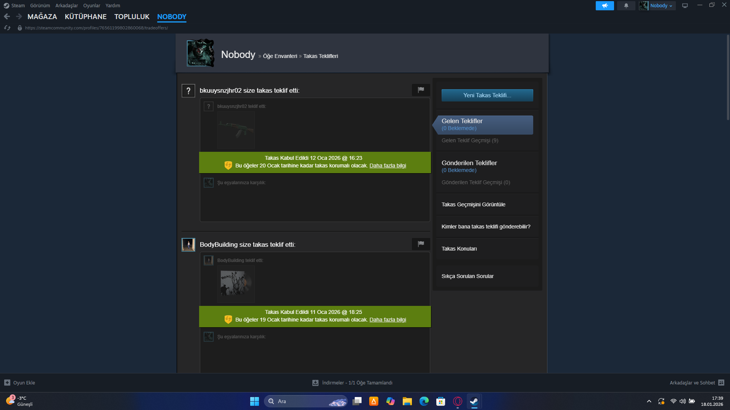Click Daha fazla bilgi for 19 Ocak protection
The width and height of the screenshot is (730, 410).
(388, 320)
